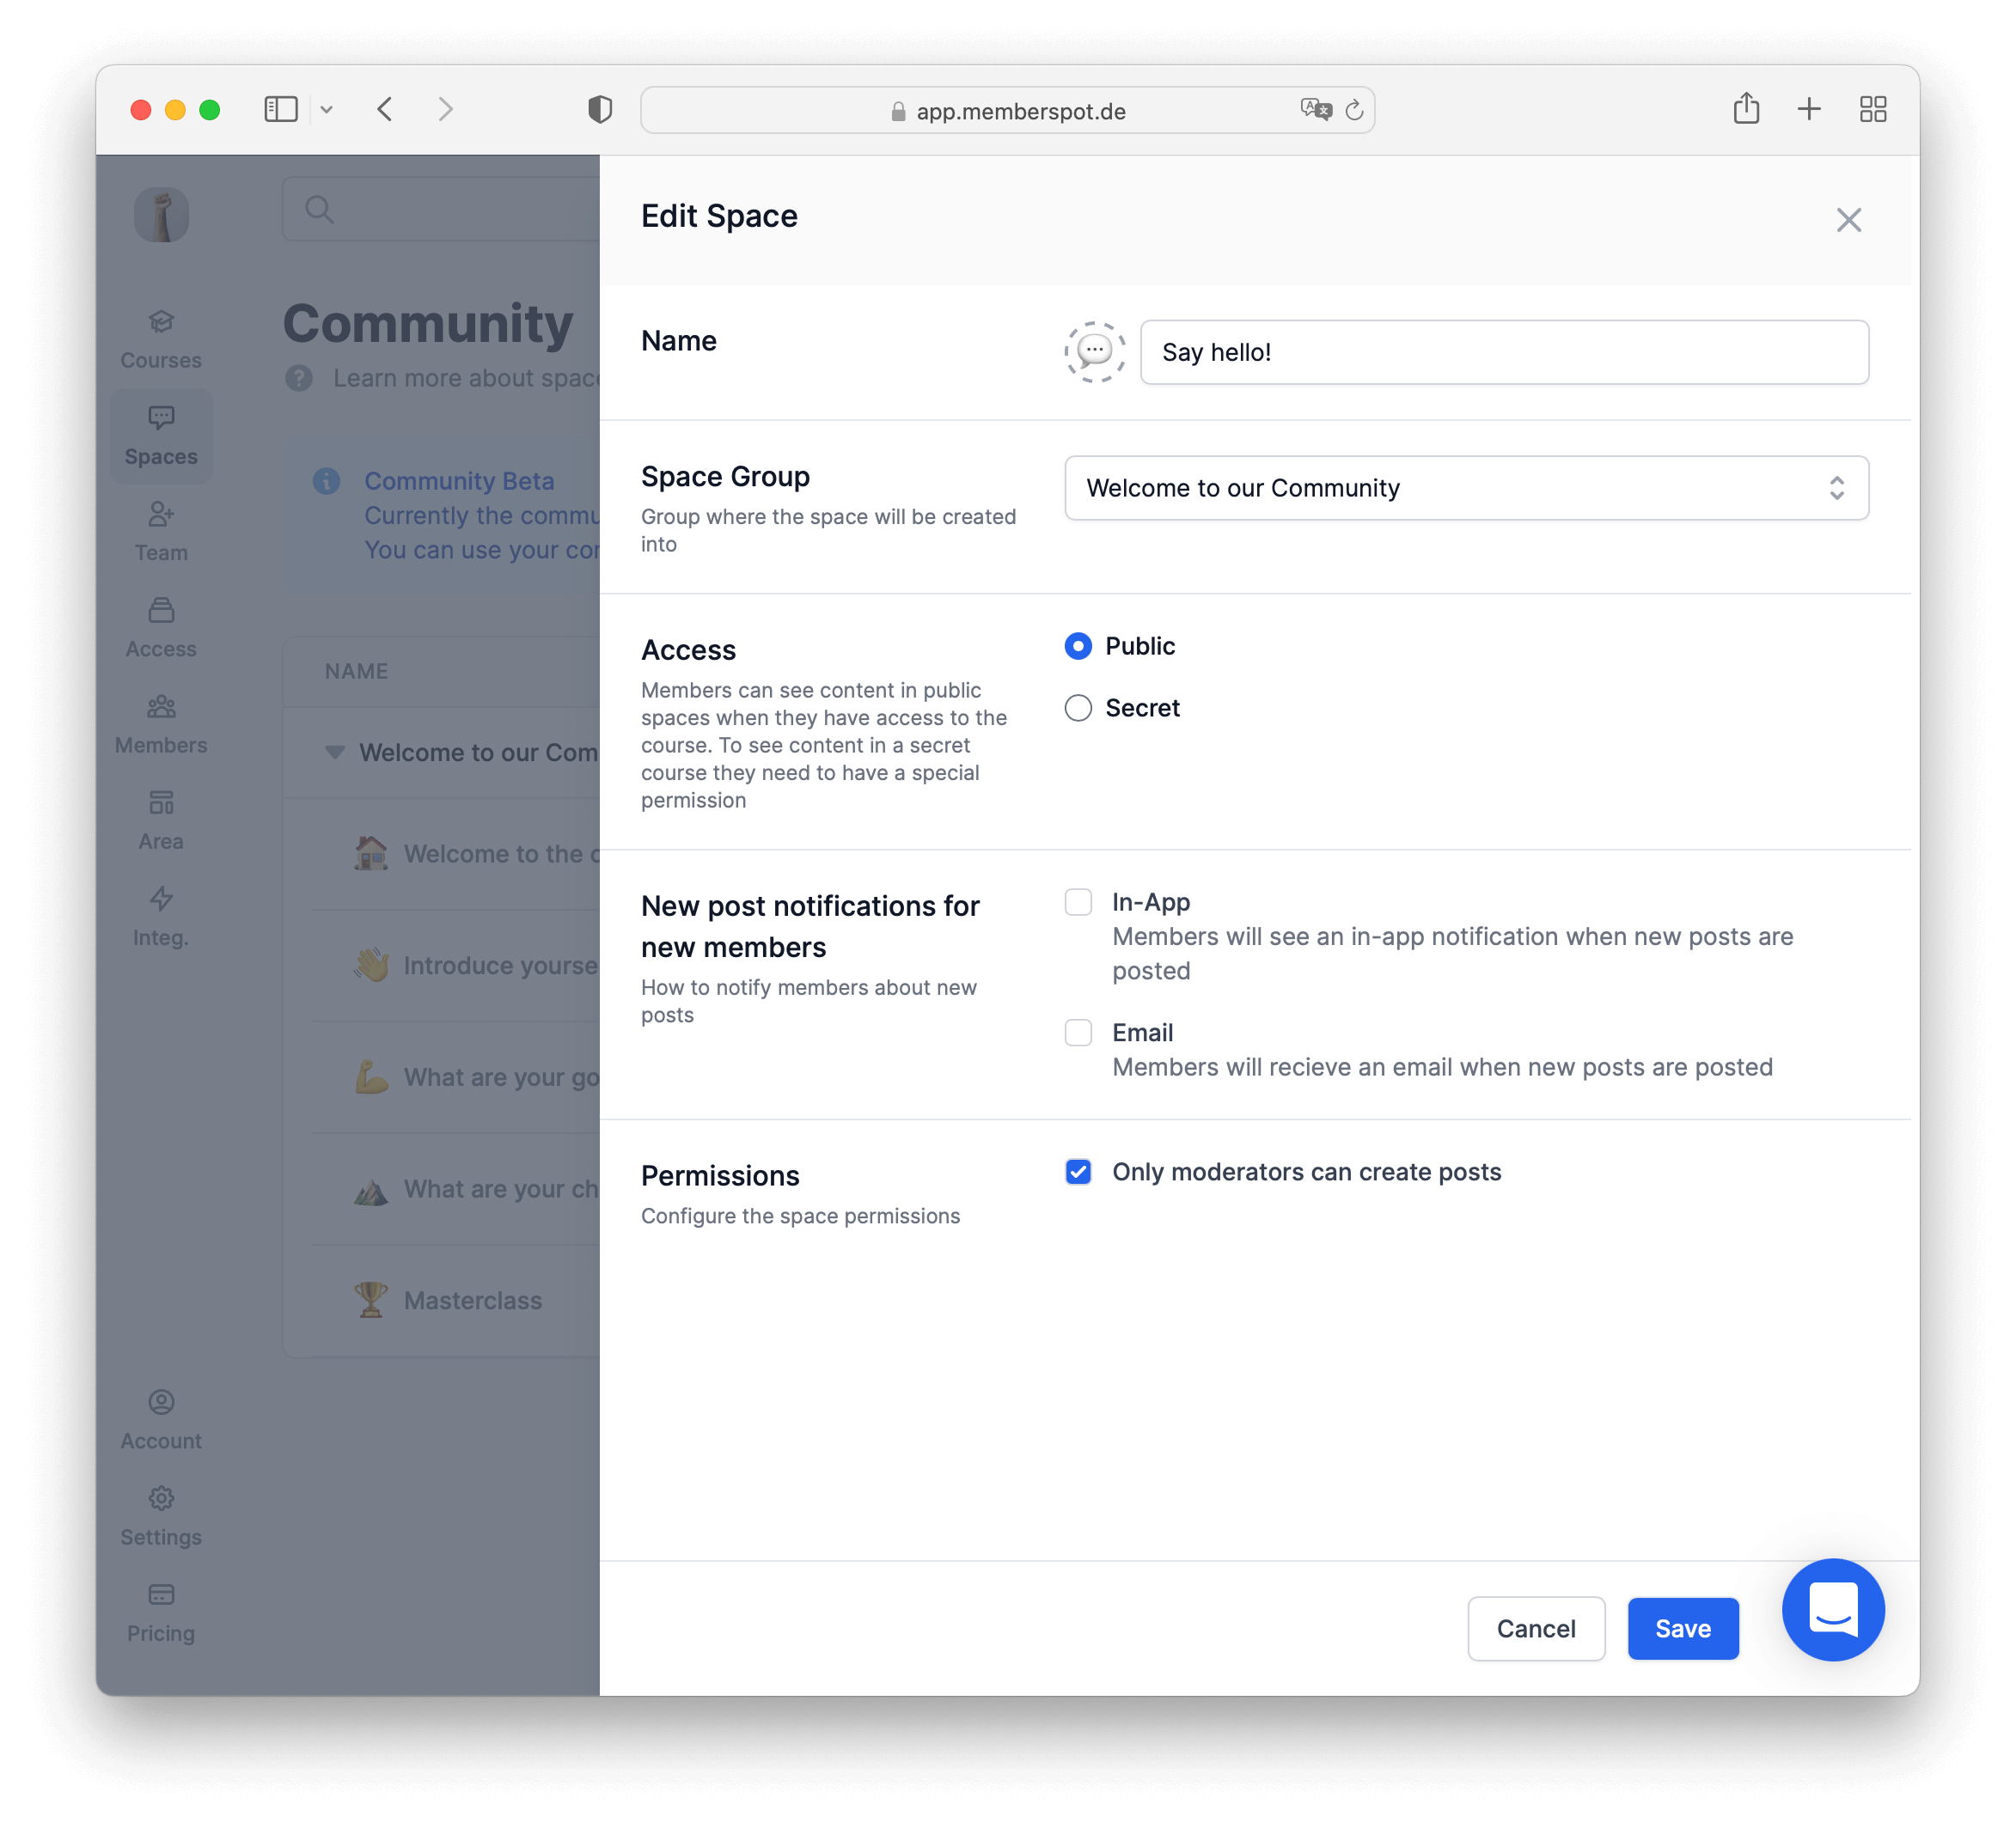Open the support chat bubble
Screen dimensions: 2016x1823
tap(1832, 1609)
